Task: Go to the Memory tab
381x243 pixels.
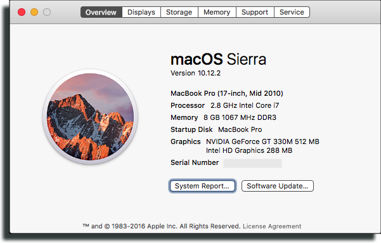Action: click(217, 12)
